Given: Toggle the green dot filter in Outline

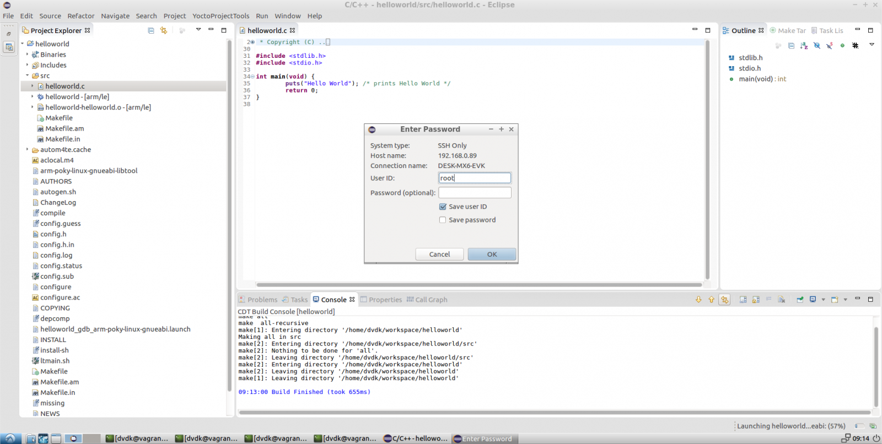Looking at the screenshot, I should 842,46.
